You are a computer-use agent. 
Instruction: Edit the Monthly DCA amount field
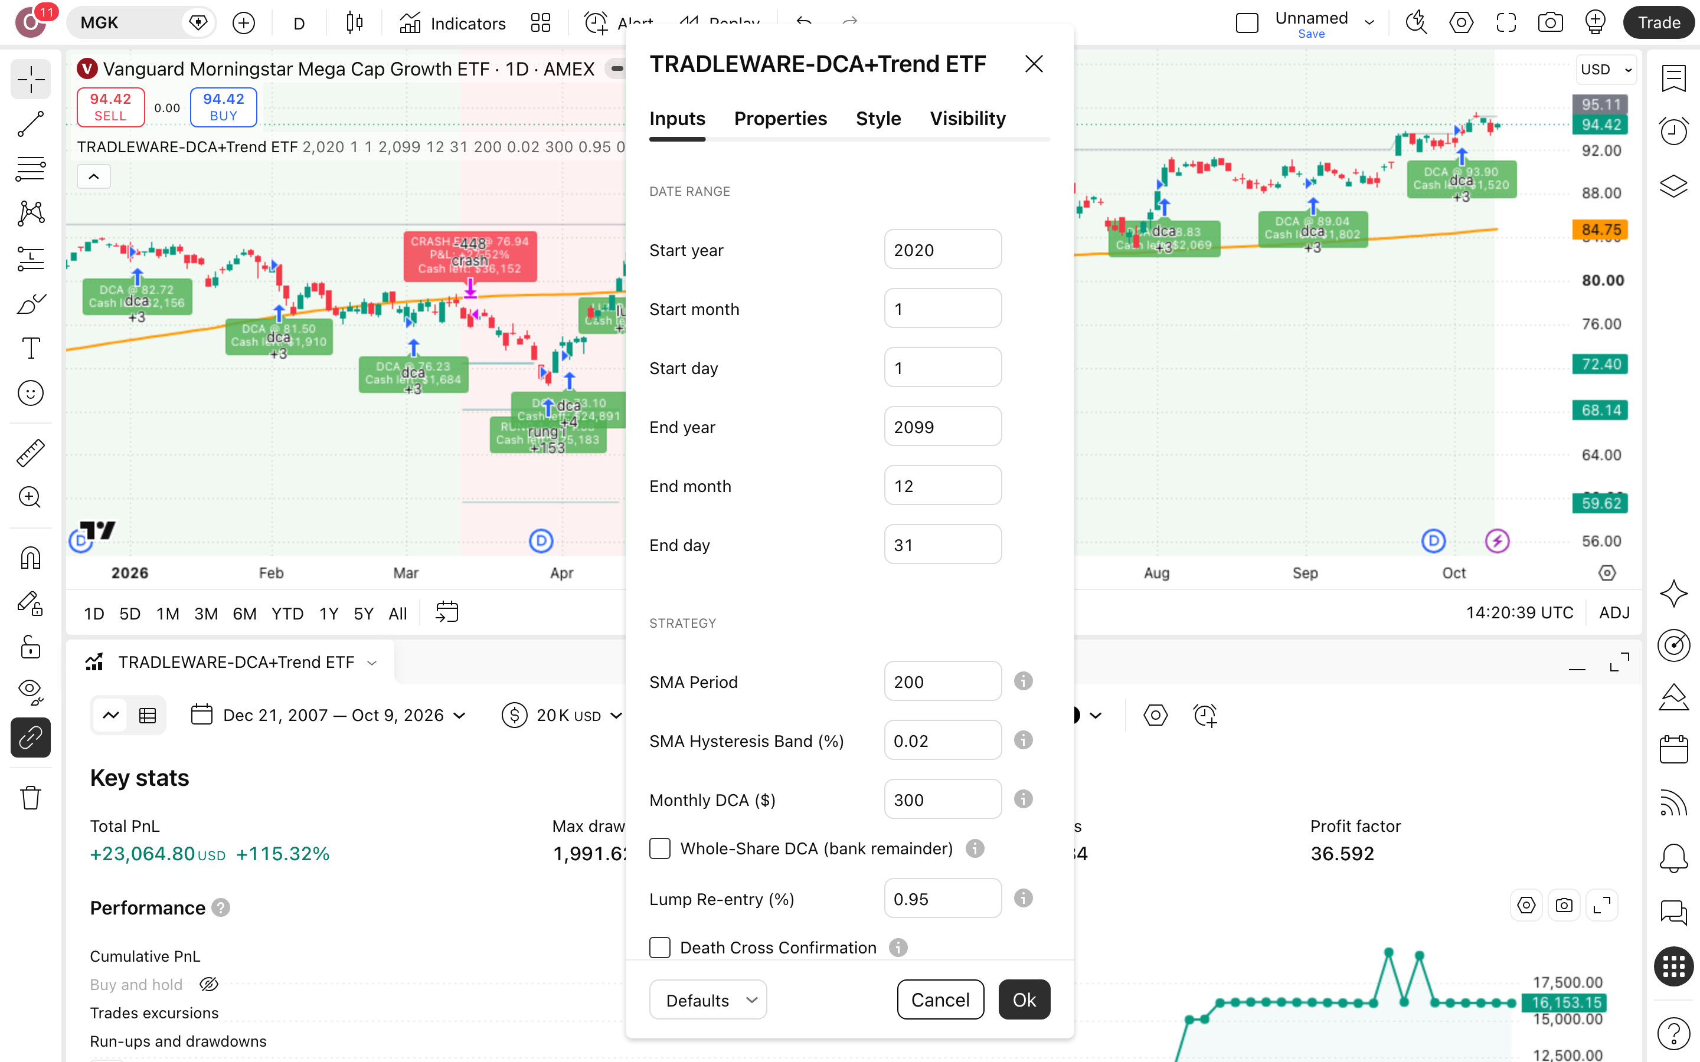pos(942,799)
